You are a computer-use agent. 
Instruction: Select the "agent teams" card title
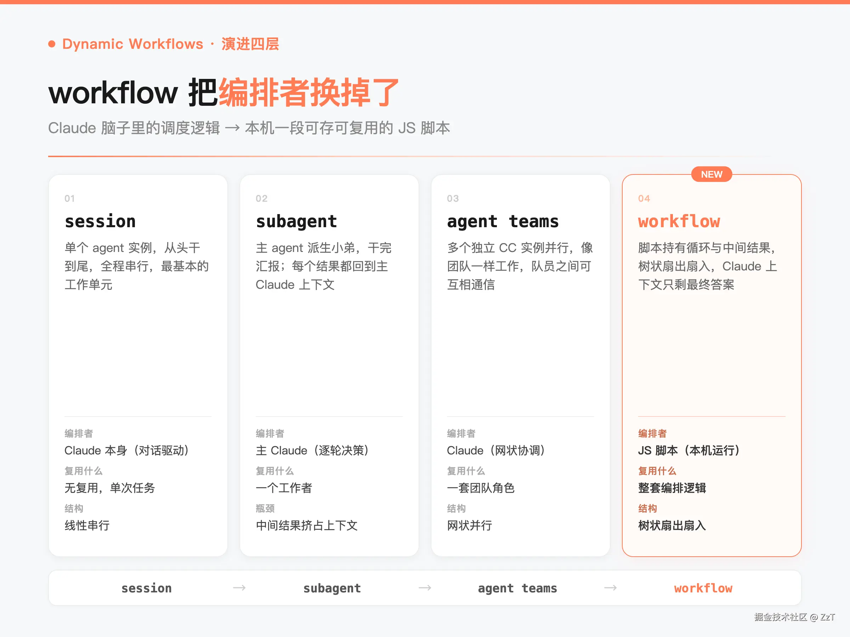tap(503, 222)
